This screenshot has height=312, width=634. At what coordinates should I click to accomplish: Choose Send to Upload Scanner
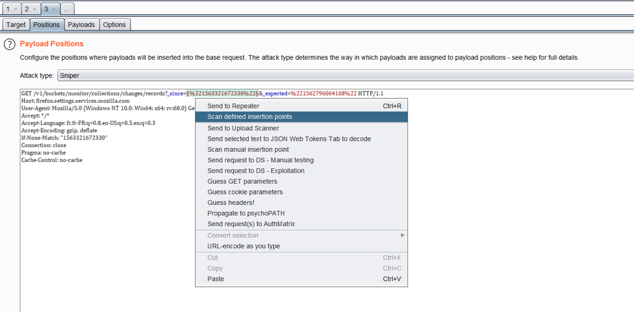[243, 128]
